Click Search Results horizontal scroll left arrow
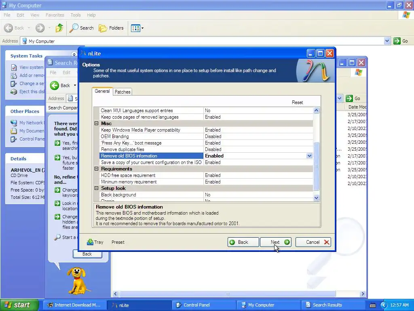 [x=115, y=294]
